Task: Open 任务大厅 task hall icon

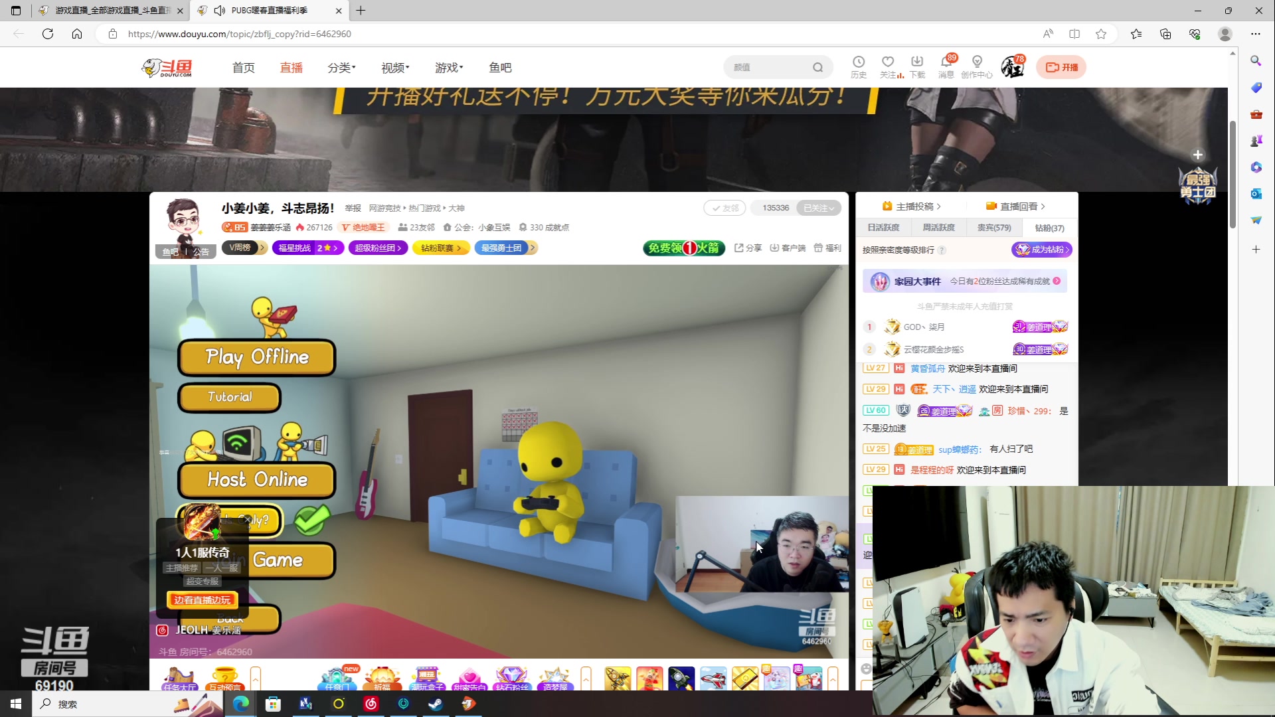Action: 179,679
